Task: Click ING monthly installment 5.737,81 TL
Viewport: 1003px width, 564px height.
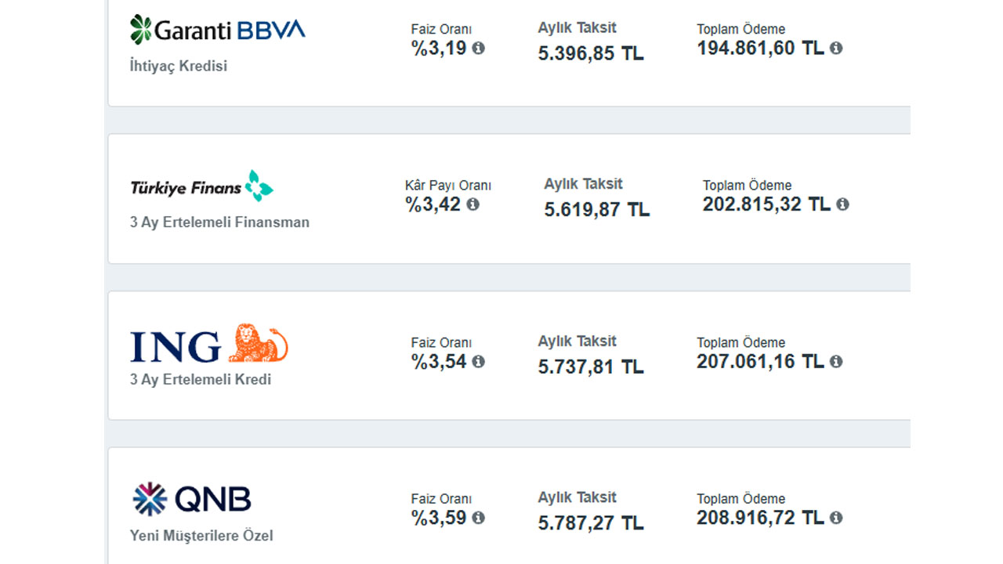Action: pyautogui.click(x=591, y=367)
